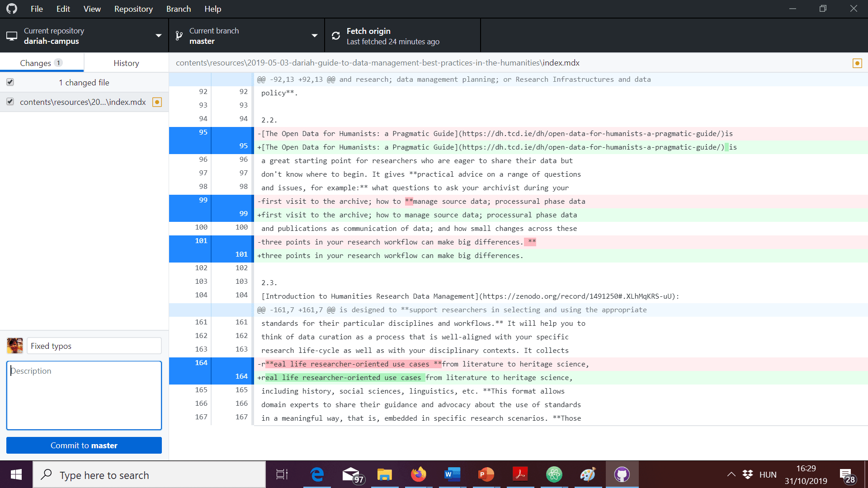Viewport: 868px width, 488px height.
Task: Click the Dropbox icon in the system tray
Action: click(748, 474)
